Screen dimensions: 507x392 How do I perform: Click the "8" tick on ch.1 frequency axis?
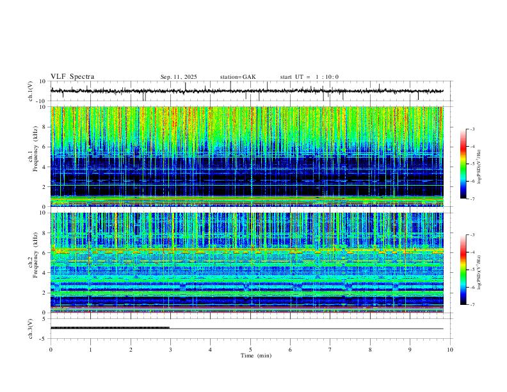coord(45,127)
